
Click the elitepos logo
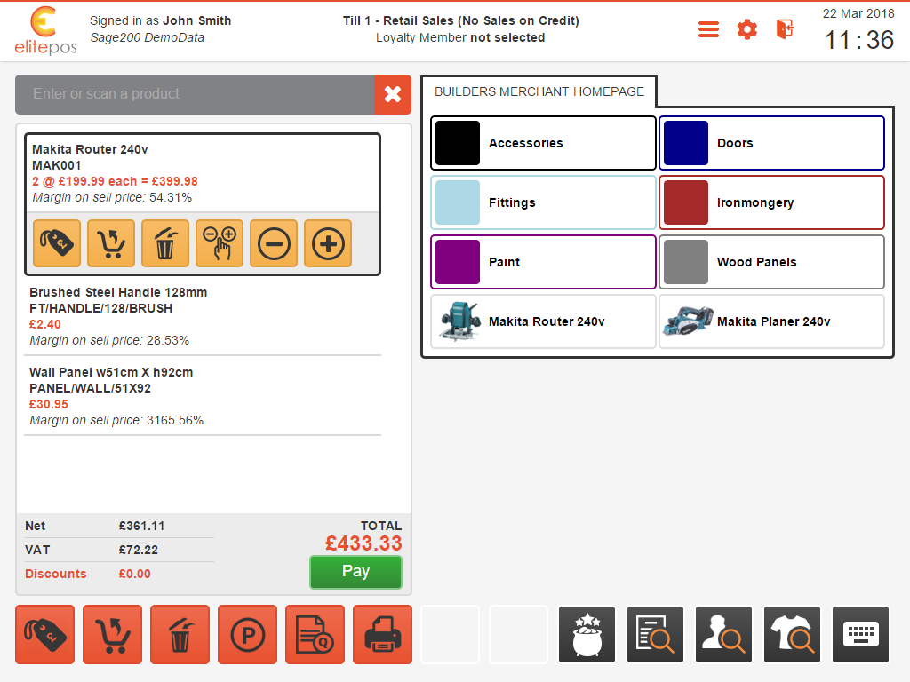45,31
